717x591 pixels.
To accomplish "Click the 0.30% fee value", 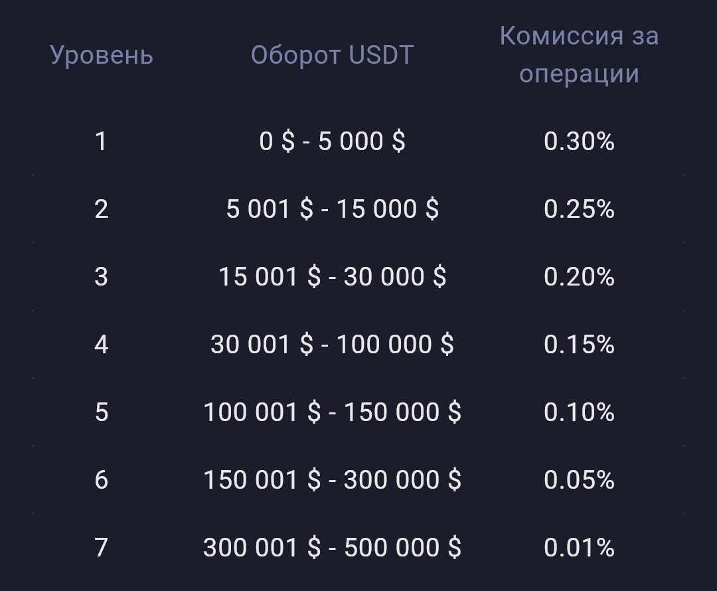I will pos(579,141).
